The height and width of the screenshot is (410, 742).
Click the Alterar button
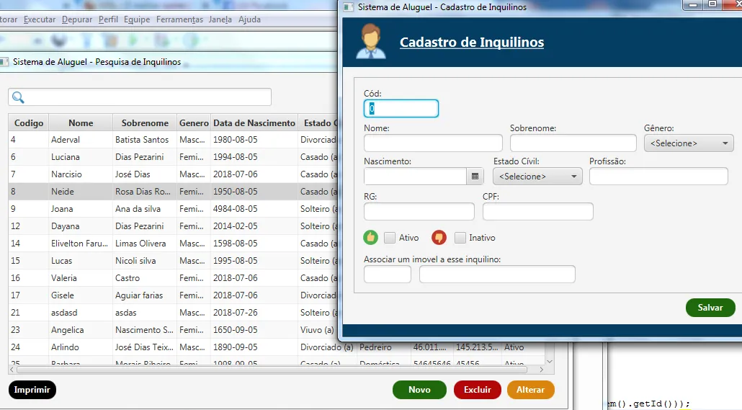(x=530, y=390)
